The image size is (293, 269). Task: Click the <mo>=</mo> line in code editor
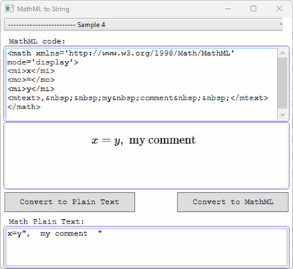point(31,80)
